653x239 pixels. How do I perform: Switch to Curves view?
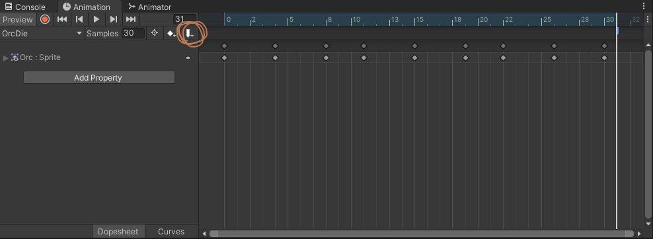point(171,232)
